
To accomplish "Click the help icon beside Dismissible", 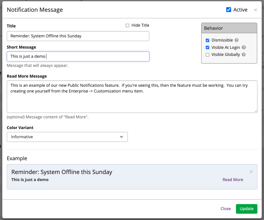I will pos(236,40).
